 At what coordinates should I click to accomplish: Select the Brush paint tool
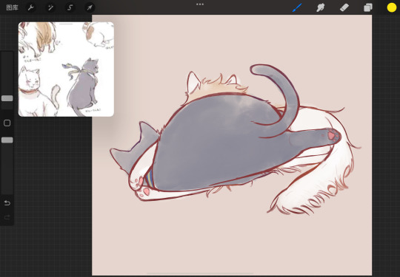pyautogui.click(x=297, y=7)
